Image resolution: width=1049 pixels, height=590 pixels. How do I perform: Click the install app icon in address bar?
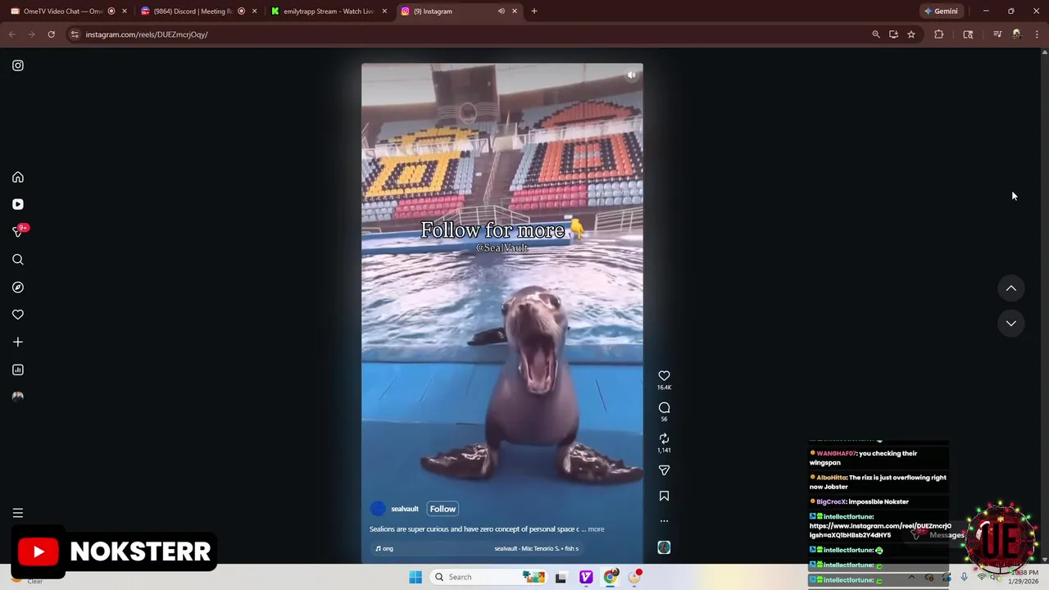pyautogui.click(x=893, y=34)
